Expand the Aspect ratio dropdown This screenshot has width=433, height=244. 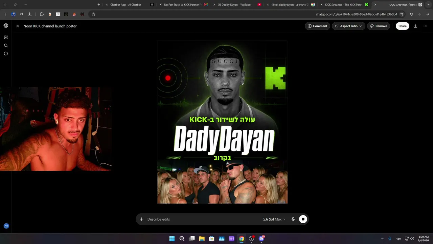pyautogui.click(x=348, y=26)
